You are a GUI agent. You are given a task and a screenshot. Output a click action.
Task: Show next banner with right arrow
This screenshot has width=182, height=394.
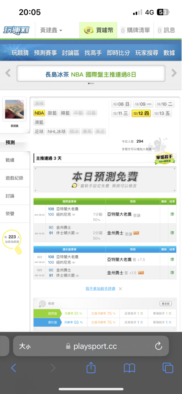[x=174, y=73]
